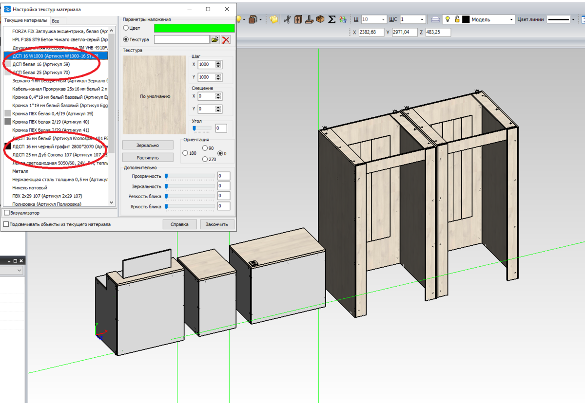Expand the ШС value dropdown
This screenshot has height=403, width=585.
coord(422,19)
